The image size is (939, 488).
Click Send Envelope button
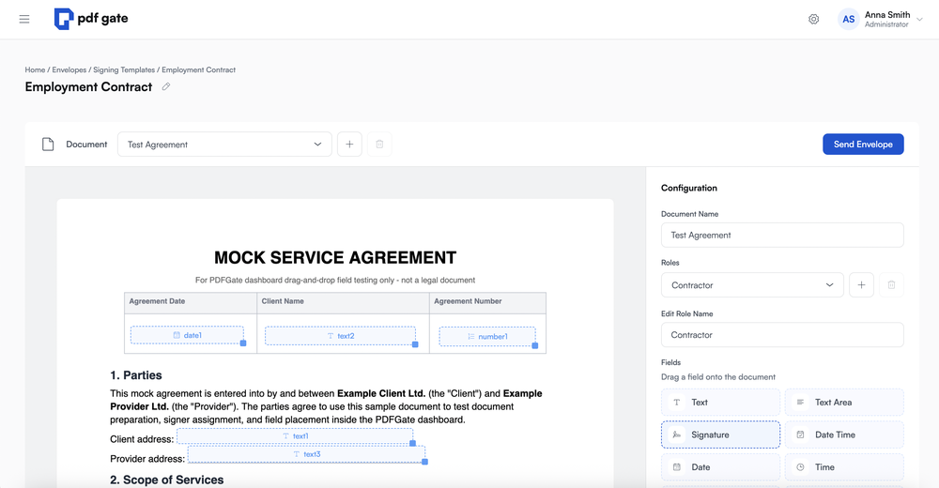coord(863,145)
